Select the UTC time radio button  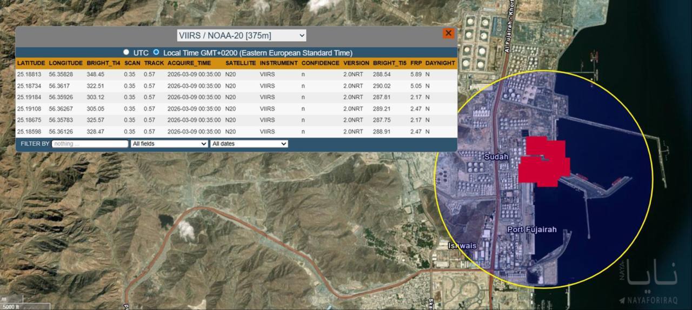[127, 52]
